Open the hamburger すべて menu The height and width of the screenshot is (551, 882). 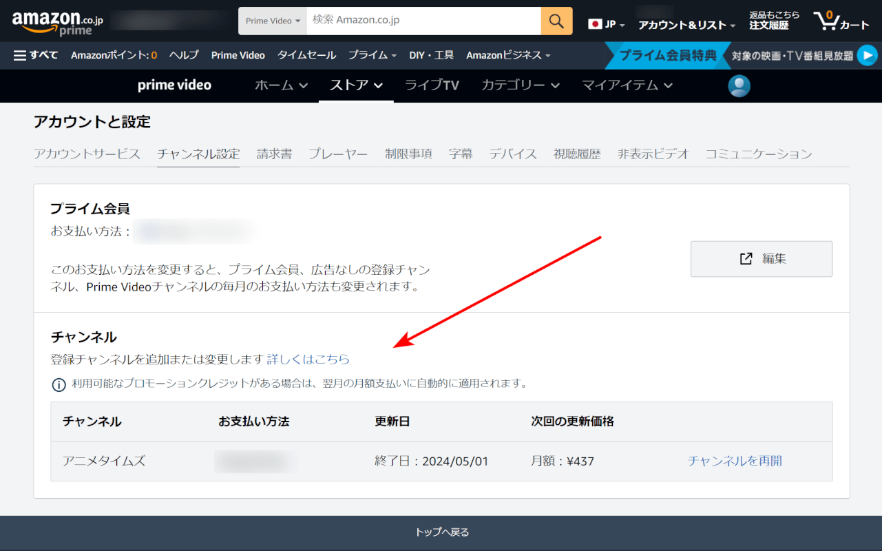(x=36, y=55)
